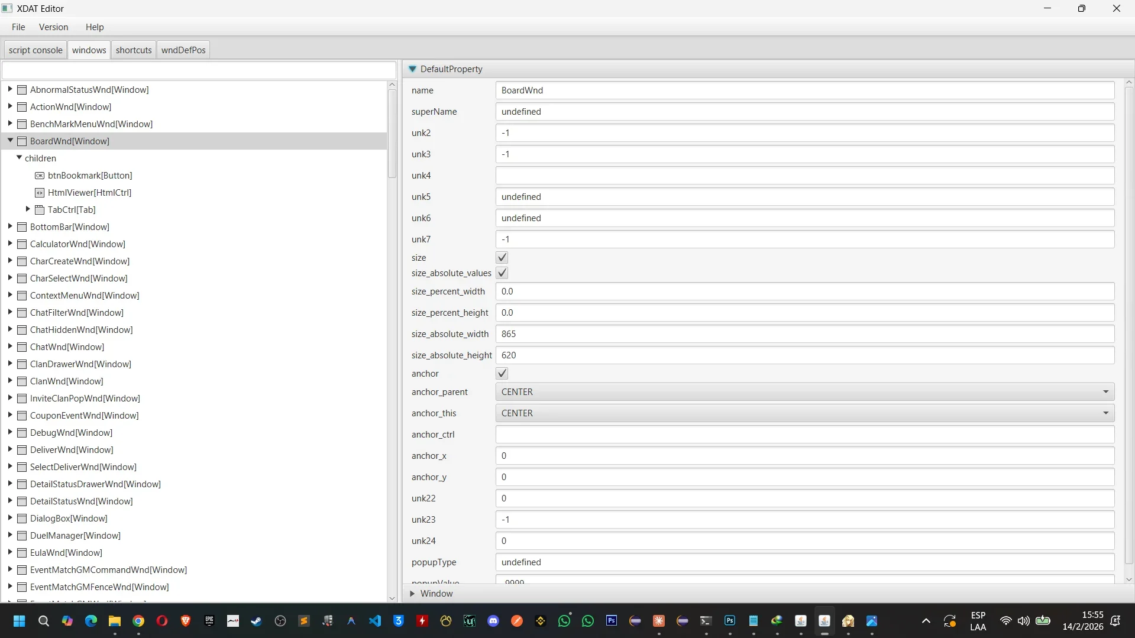Viewport: 1135px width, 638px height.
Task: Click the HTML control icon beside HtmlViewer[HtmlCtrl]
Action: [40, 193]
